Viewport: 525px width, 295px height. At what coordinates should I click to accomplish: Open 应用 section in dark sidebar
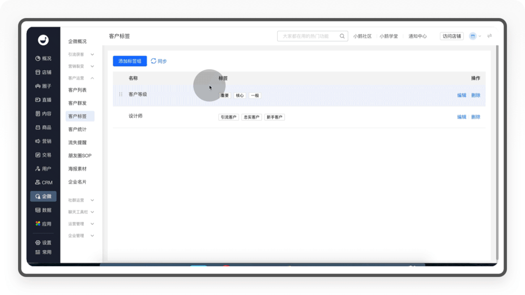pyautogui.click(x=43, y=224)
